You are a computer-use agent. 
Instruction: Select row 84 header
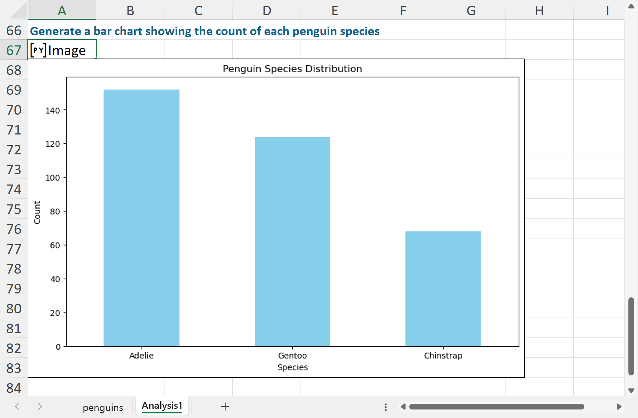[14, 388]
